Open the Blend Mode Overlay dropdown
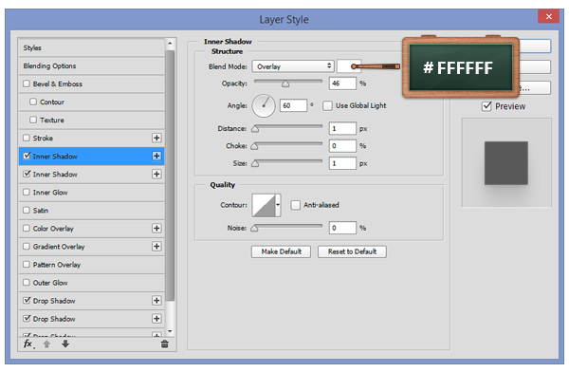 coord(293,66)
